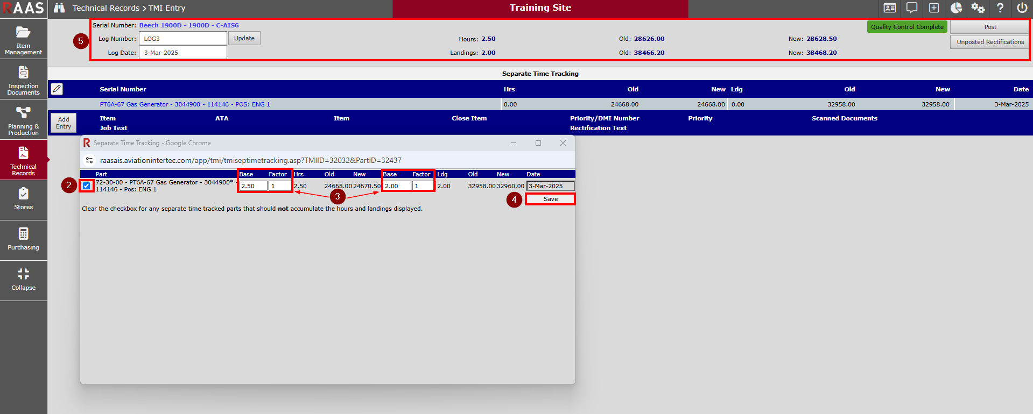Click the Log Date field
The image size is (1033, 414).
tap(182, 53)
